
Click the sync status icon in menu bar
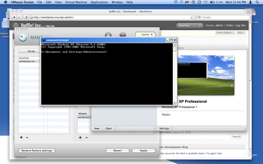click(x=199, y=2)
